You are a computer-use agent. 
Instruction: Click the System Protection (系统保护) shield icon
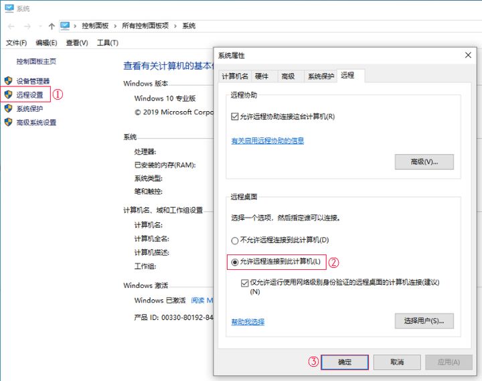pos(8,109)
